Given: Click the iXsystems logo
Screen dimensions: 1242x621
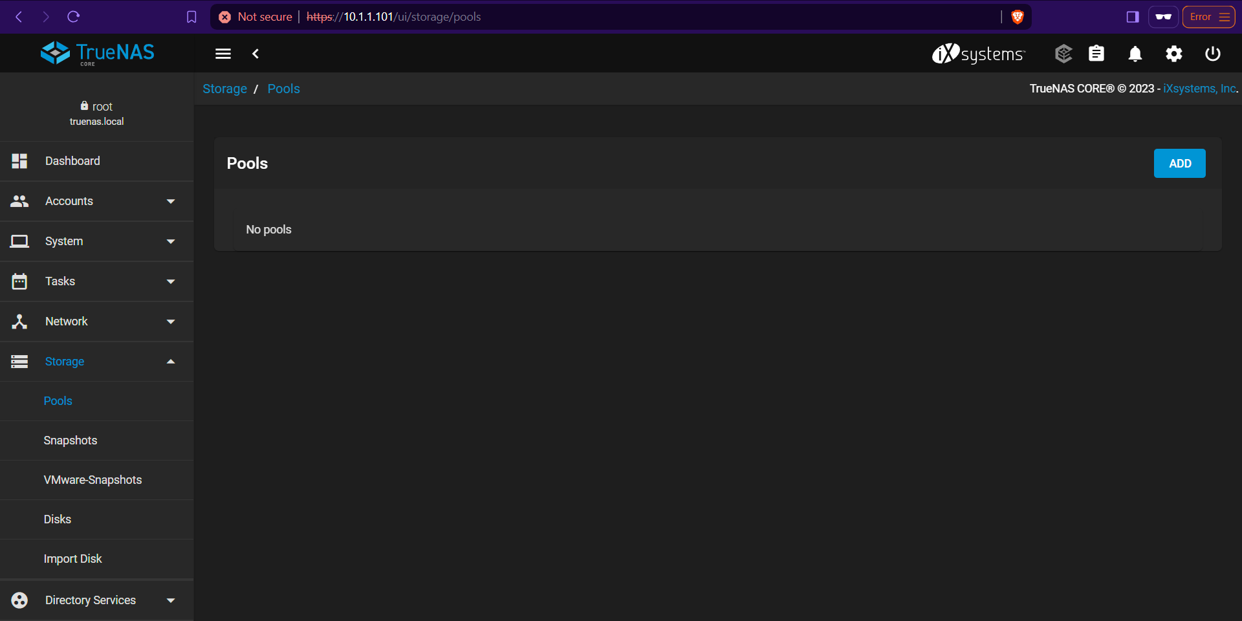Looking at the screenshot, I should [978, 54].
